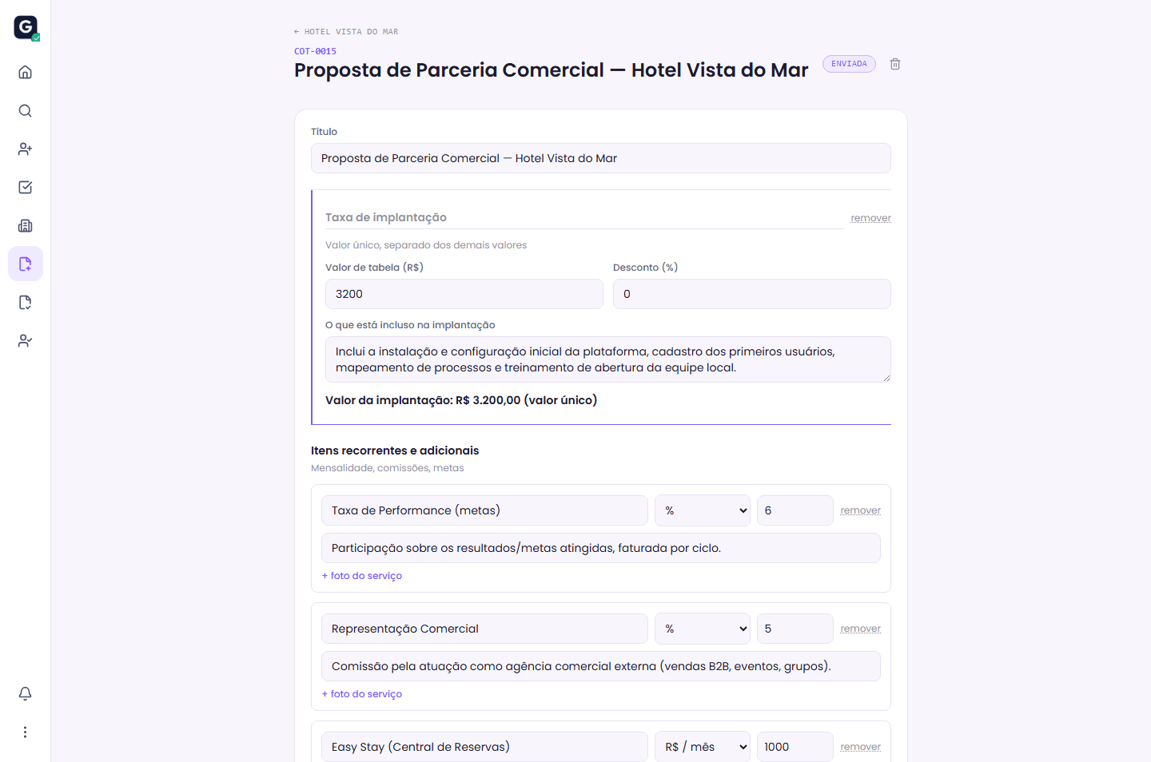The height and width of the screenshot is (762, 1151).
Task: Open unit dropdown for Representação Comercial
Action: pos(703,629)
